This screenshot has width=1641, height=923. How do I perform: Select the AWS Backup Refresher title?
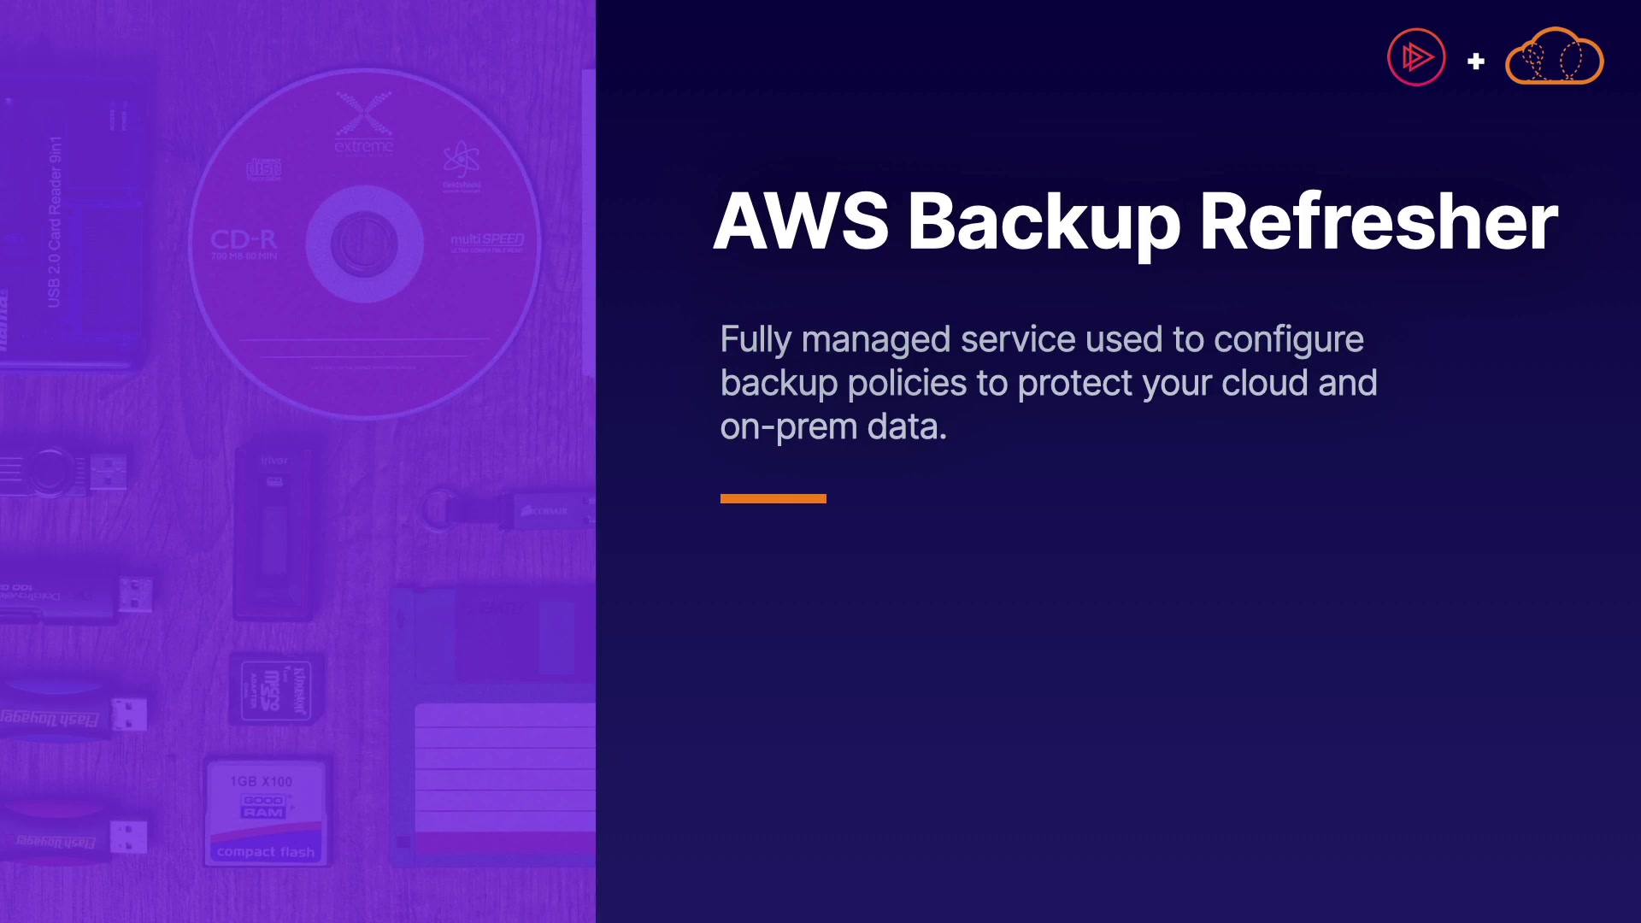point(1135,220)
